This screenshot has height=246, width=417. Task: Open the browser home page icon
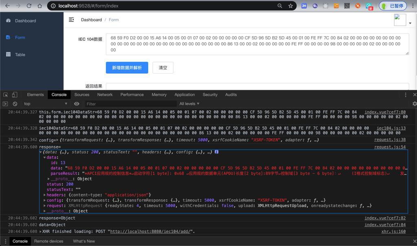click(40, 6)
